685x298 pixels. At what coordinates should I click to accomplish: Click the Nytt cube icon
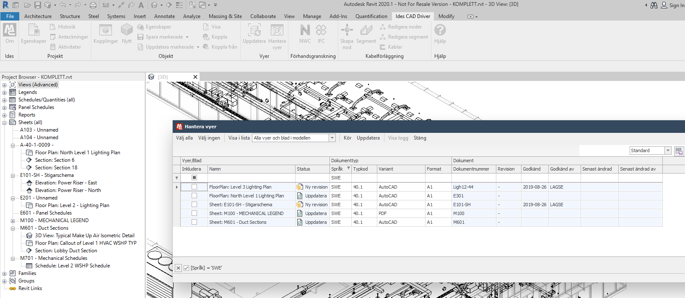(127, 30)
